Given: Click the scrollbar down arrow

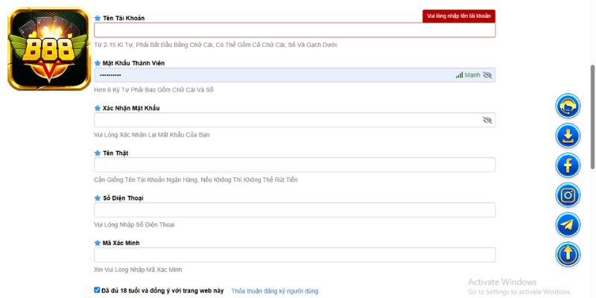Looking at the screenshot, I should 592,293.
